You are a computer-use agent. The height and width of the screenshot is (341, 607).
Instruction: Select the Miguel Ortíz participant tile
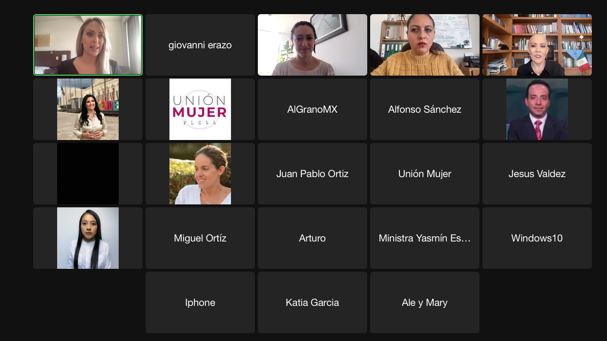pyautogui.click(x=200, y=238)
